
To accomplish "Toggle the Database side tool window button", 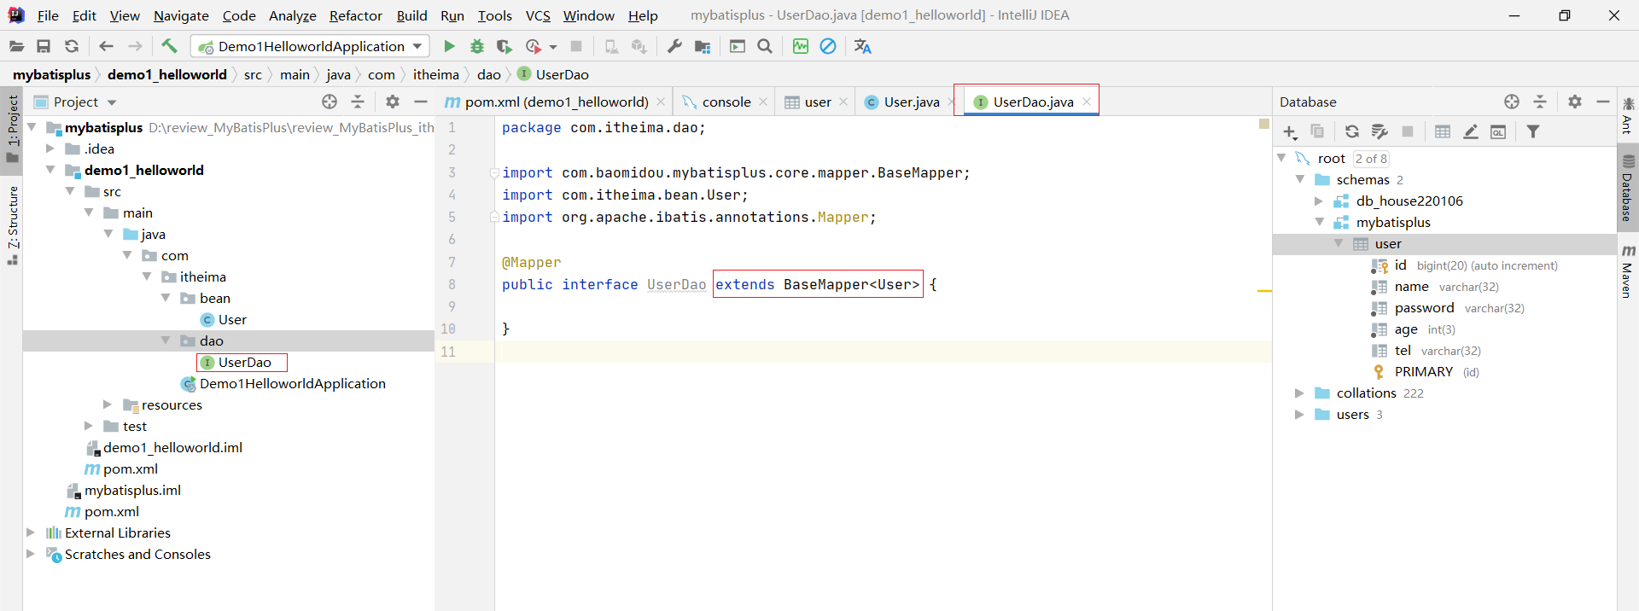I will coord(1628,189).
